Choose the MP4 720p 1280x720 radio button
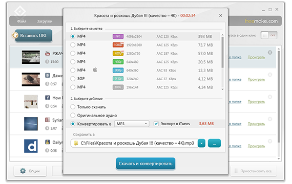 pos(73,53)
